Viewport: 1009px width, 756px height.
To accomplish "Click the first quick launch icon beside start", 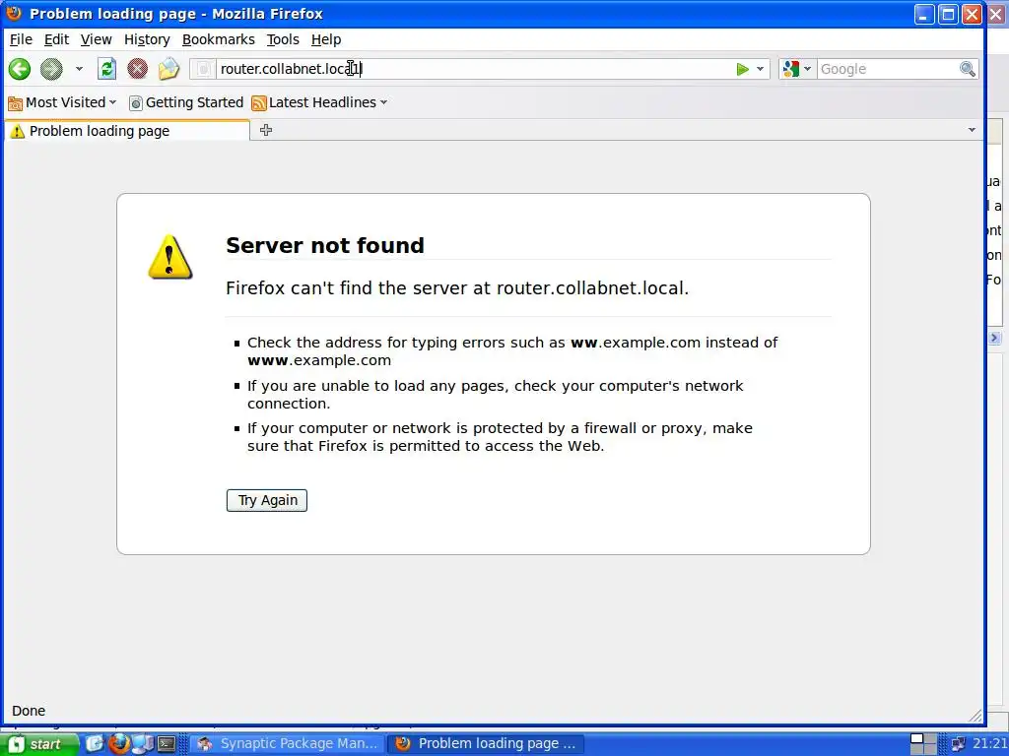I will [x=95, y=744].
